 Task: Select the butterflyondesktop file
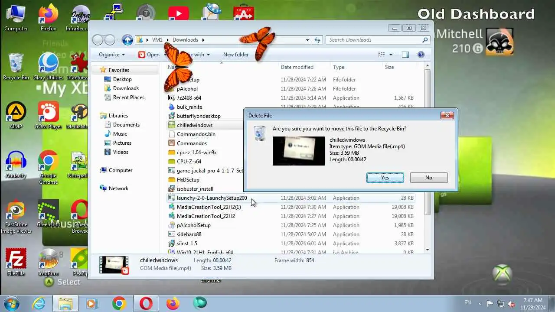199,116
